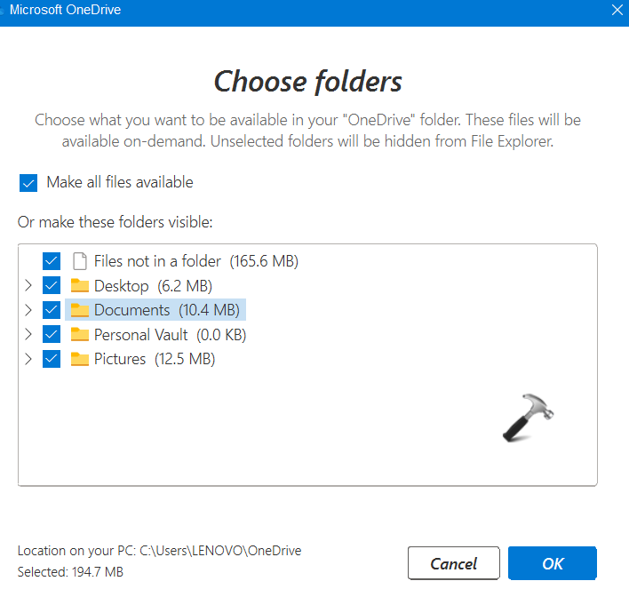This screenshot has width=629, height=589.
Task: Uncheck the Pictures folder checkbox
Action: [52, 360]
